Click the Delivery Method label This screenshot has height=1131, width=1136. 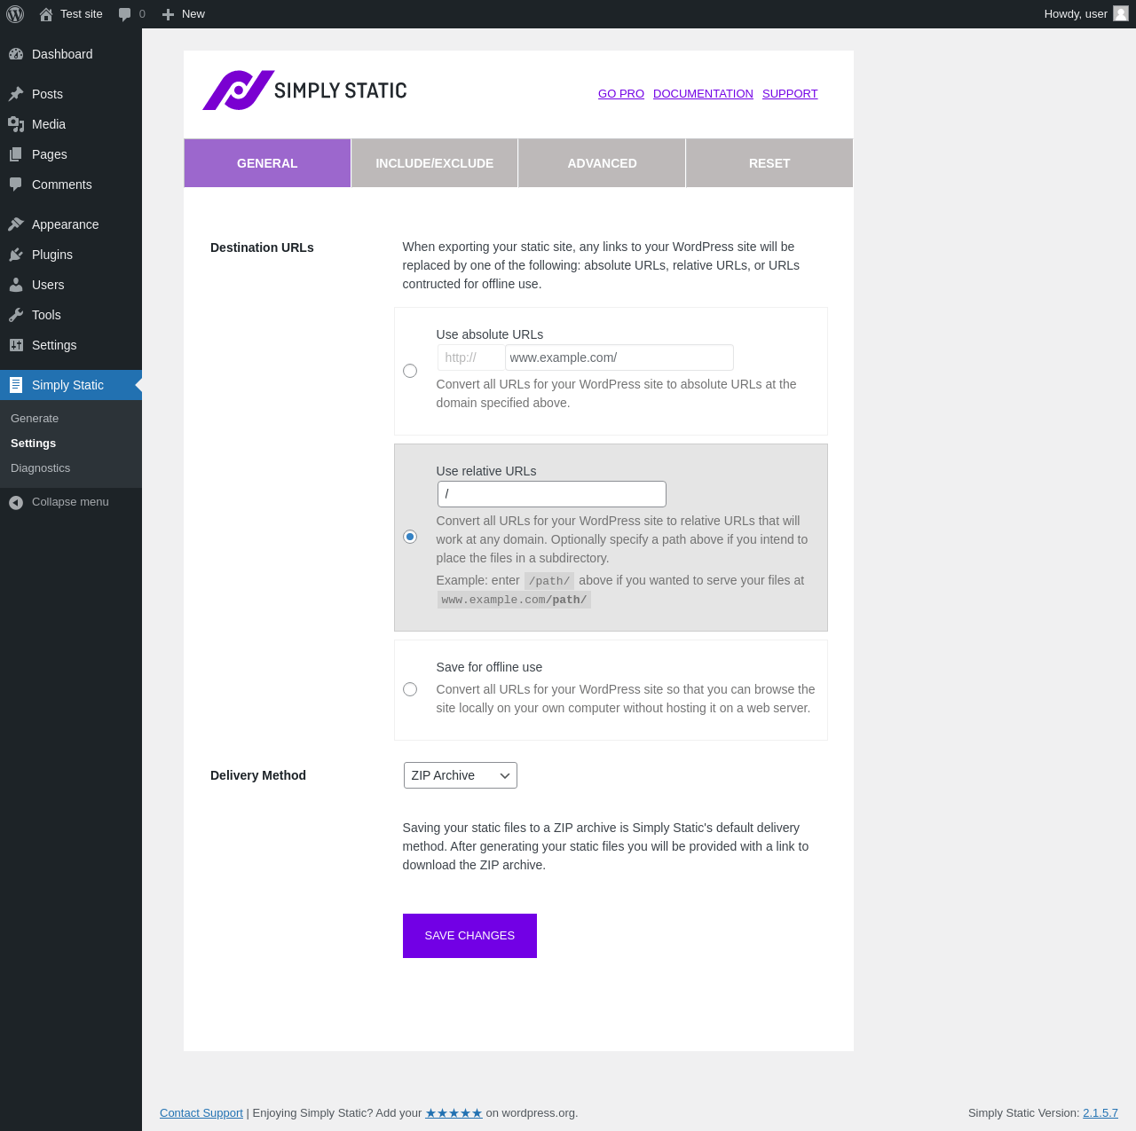[258, 775]
